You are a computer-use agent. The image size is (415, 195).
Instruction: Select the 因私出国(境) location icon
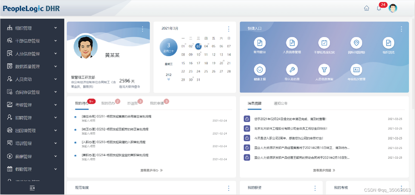pos(356,43)
